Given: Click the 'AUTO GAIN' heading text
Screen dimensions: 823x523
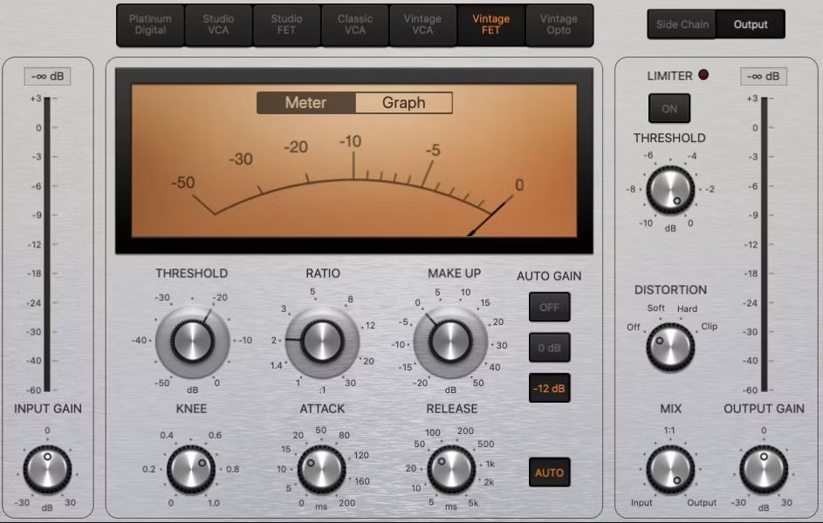Looking at the screenshot, I should 549,276.
